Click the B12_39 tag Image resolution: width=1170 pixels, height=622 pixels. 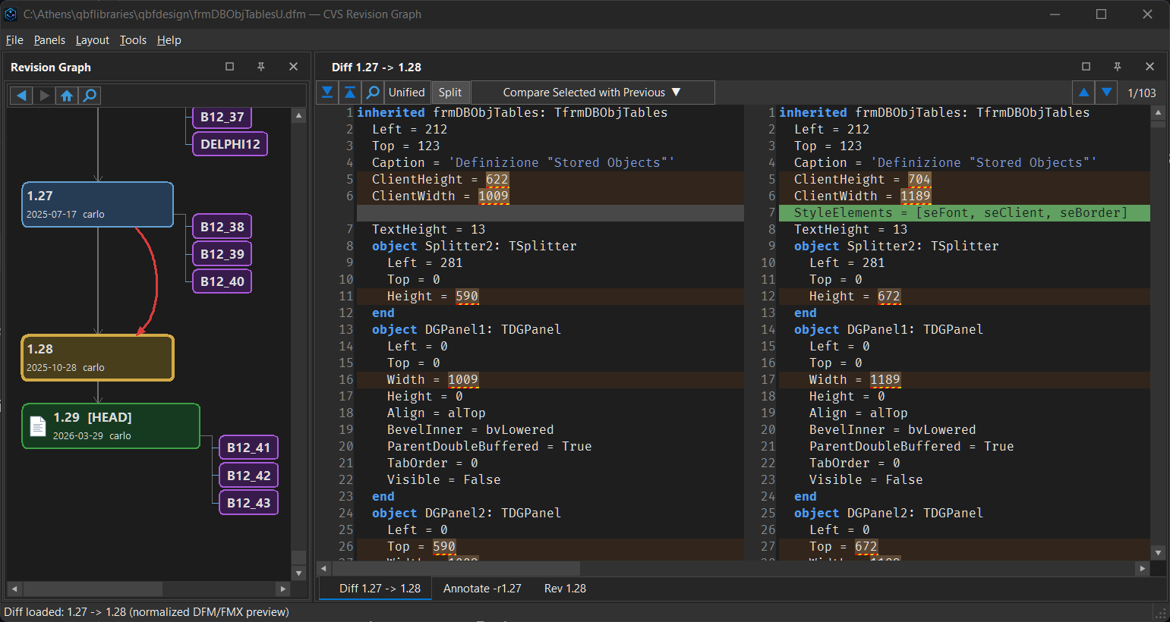pyautogui.click(x=222, y=254)
